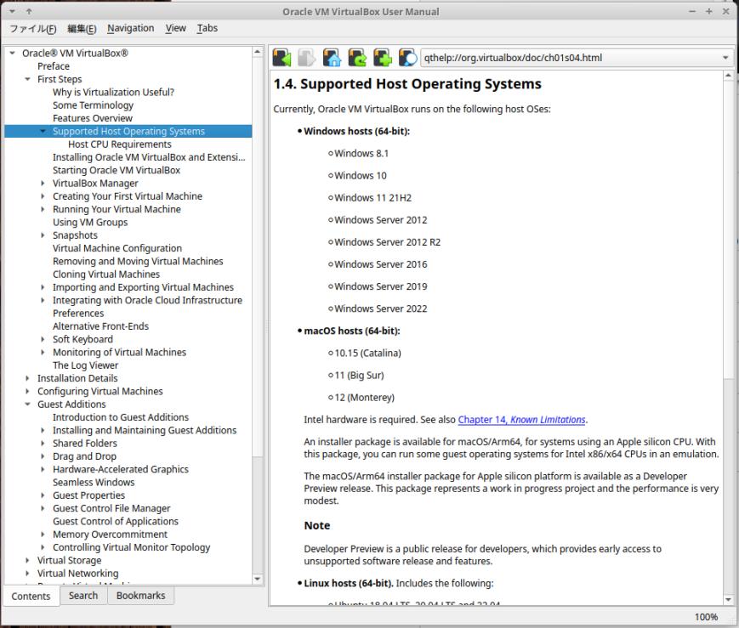Select Starting Oracle VM VirtualBox topic

pos(117,170)
